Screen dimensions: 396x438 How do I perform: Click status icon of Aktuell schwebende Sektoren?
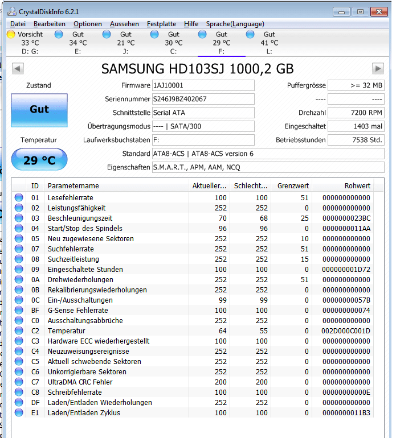tap(19, 361)
